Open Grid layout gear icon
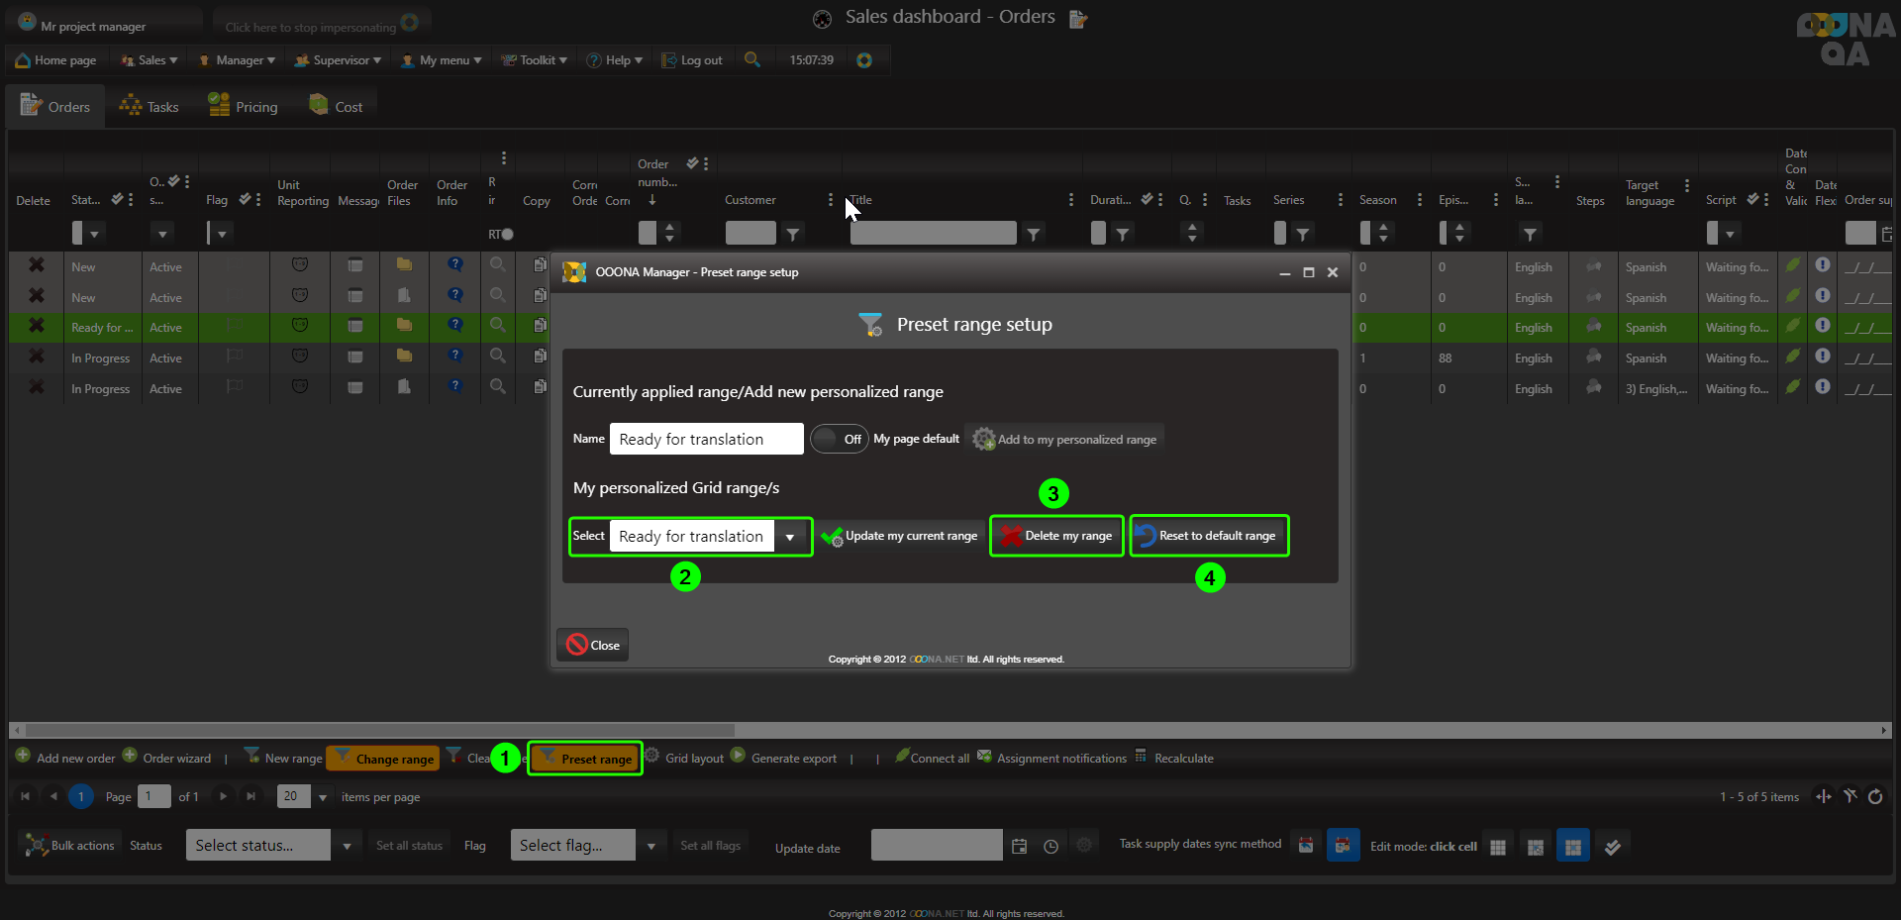Screen dimensions: 1901x920 point(651,757)
